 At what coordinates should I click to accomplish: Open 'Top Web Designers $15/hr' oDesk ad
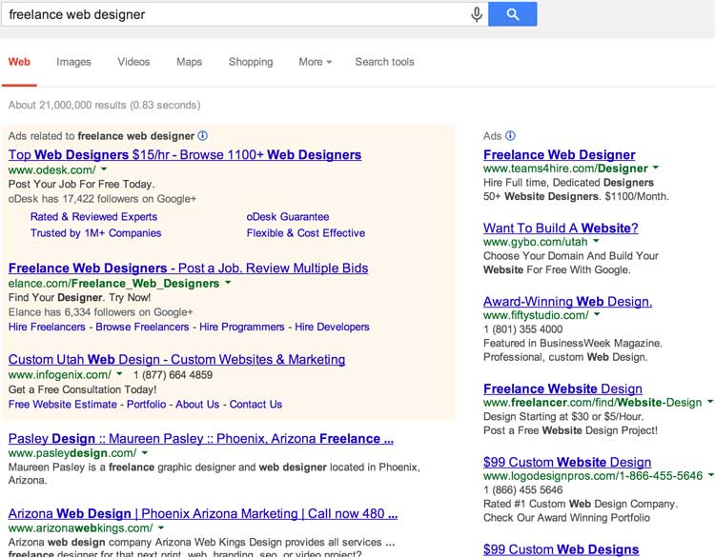click(185, 154)
